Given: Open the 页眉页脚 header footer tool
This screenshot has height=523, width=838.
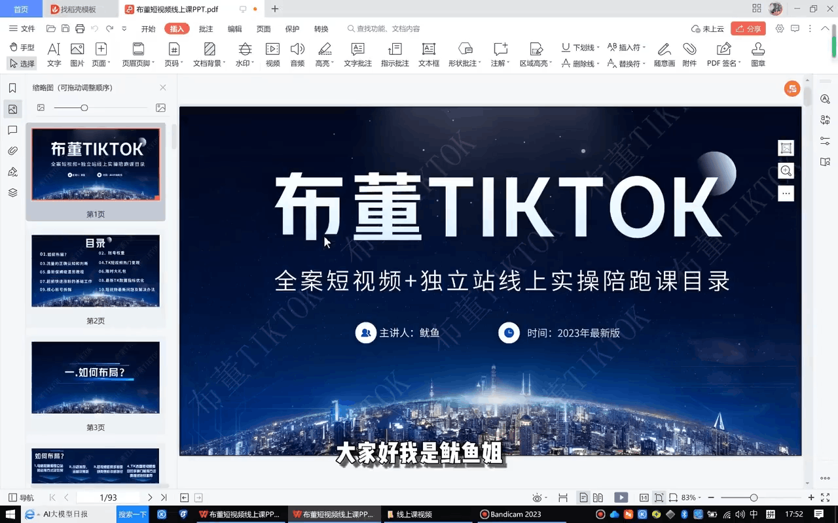Looking at the screenshot, I should pyautogui.click(x=138, y=55).
